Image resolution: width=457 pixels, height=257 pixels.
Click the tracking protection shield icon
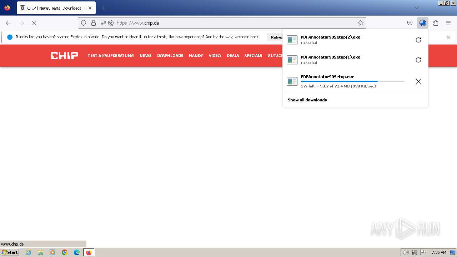point(84,23)
